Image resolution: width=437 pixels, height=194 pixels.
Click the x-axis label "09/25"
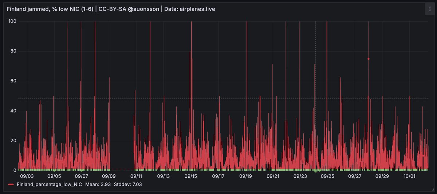coord(327,176)
